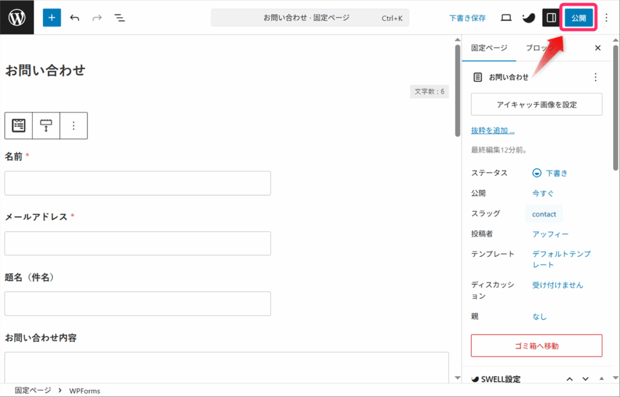This screenshot has width=620, height=397.
Task: Click the 抜粋を追加 link
Action: (x=493, y=131)
